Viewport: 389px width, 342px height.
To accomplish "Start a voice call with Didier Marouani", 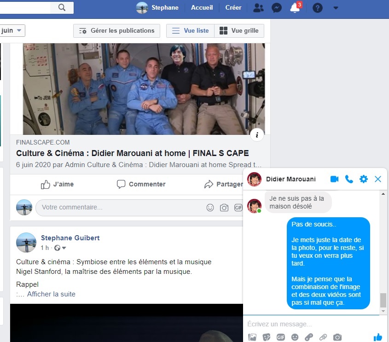I will pyautogui.click(x=349, y=179).
